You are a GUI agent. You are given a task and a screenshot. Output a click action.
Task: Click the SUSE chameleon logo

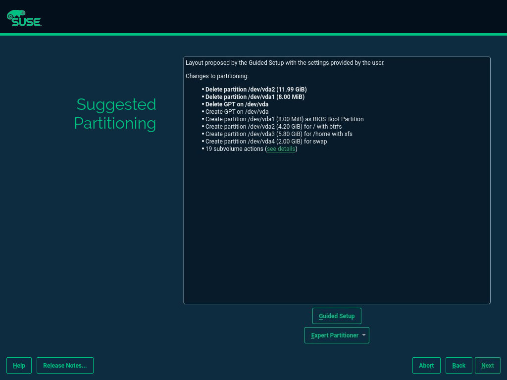coord(24,18)
